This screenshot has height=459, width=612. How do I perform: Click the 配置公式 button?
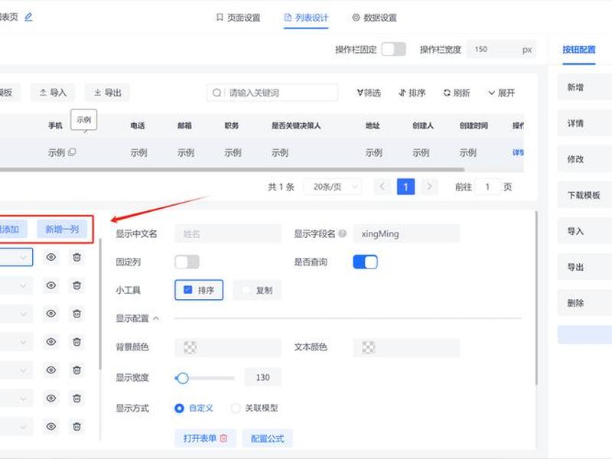click(x=267, y=438)
